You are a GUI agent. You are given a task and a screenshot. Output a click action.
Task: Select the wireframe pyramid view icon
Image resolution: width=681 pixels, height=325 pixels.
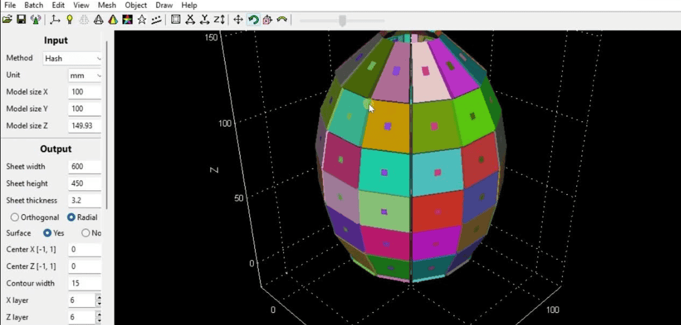[99, 19]
